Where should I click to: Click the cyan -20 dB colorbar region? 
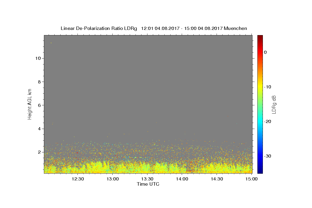260,121
